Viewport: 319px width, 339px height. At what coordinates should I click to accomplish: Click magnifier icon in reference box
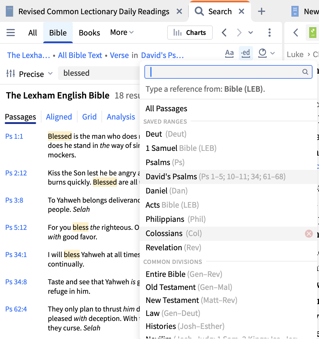pyautogui.click(x=305, y=72)
